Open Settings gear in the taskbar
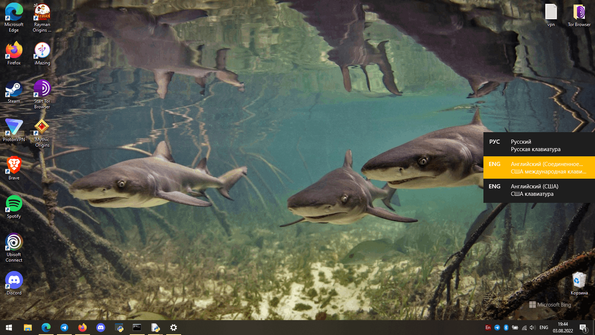595x335 pixels. tap(174, 328)
